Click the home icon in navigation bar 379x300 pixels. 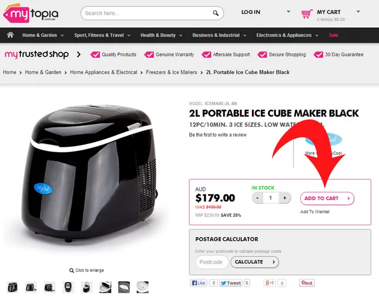(10, 35)
